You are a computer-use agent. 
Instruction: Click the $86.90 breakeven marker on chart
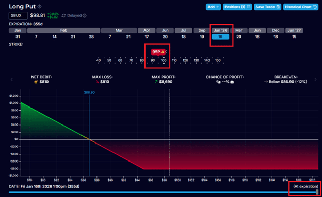(89, 93)
